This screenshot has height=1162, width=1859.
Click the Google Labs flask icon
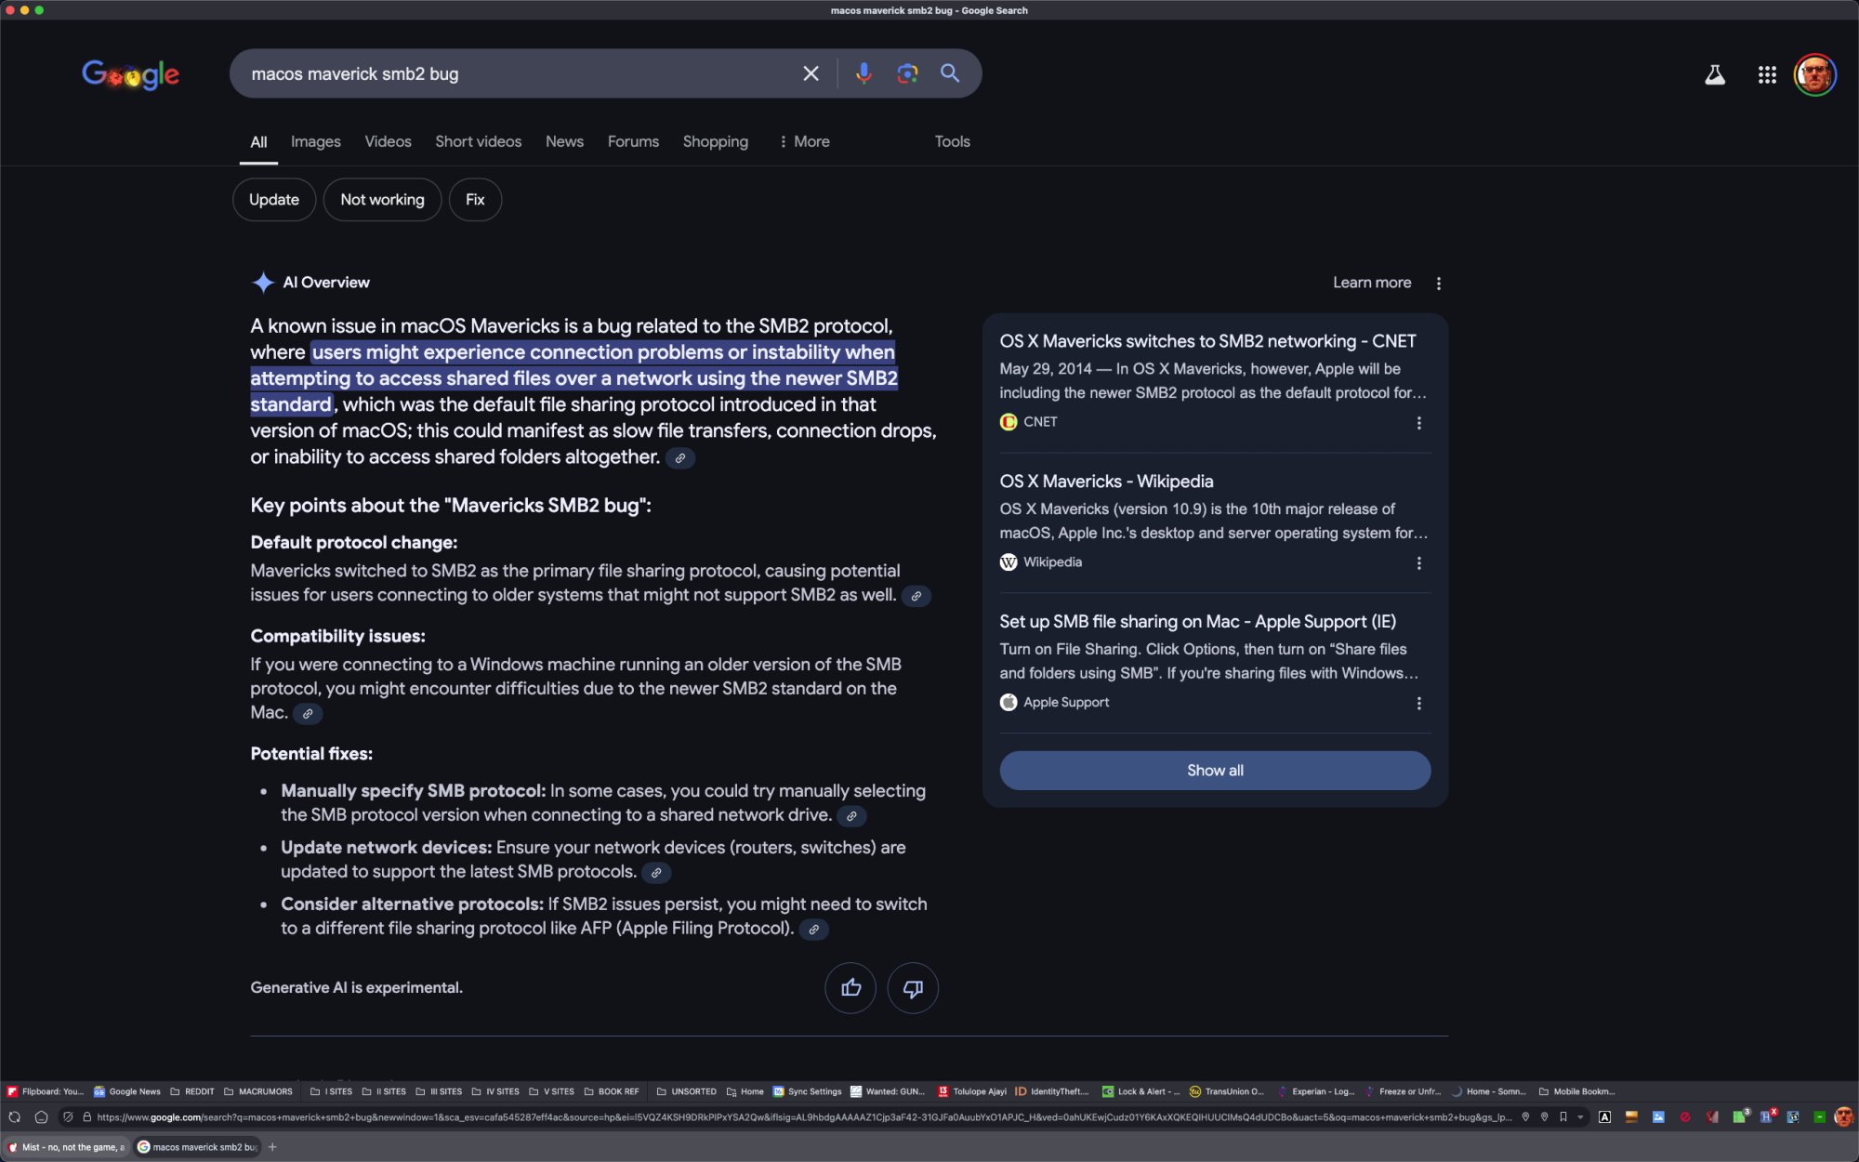click(1716, 73)
